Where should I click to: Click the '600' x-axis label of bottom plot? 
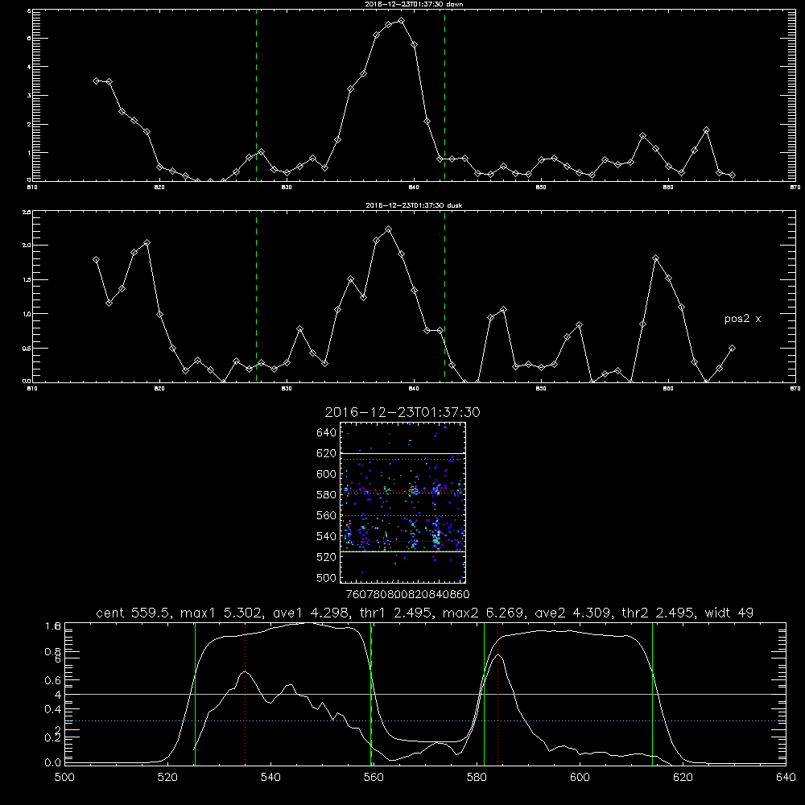[580, 778]
